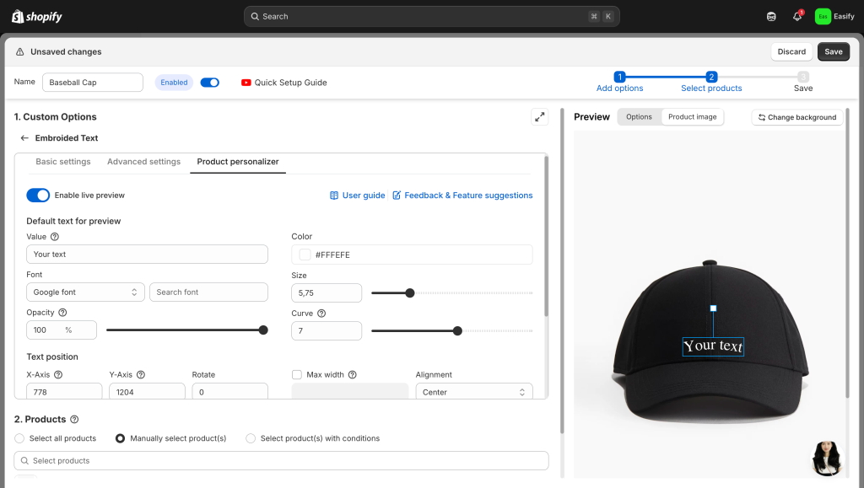The width and height of the screenshot is (864, 488).
Task: Open the User guide link
Action: 357,196
